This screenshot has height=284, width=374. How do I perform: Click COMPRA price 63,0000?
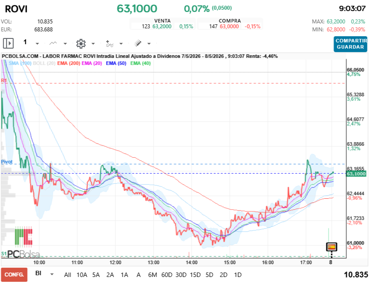(x=229, y=27)
